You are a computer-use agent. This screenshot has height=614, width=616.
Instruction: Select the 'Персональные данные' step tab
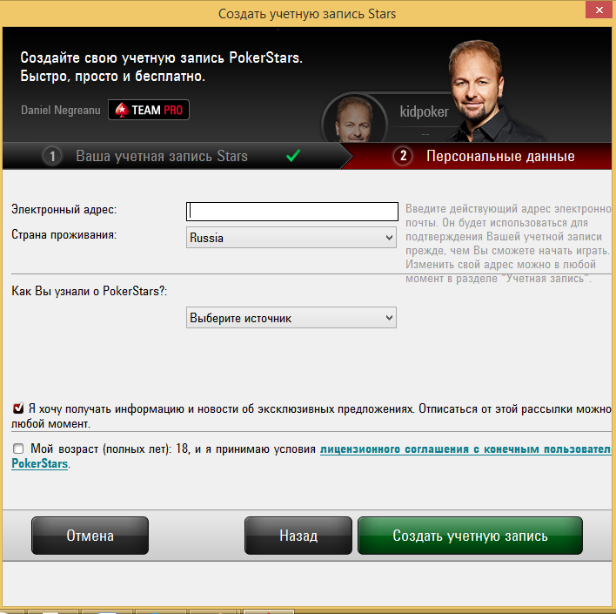click(x=482, y=156)
